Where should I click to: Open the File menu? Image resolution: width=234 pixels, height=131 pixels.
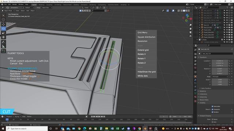pos(5,4)
